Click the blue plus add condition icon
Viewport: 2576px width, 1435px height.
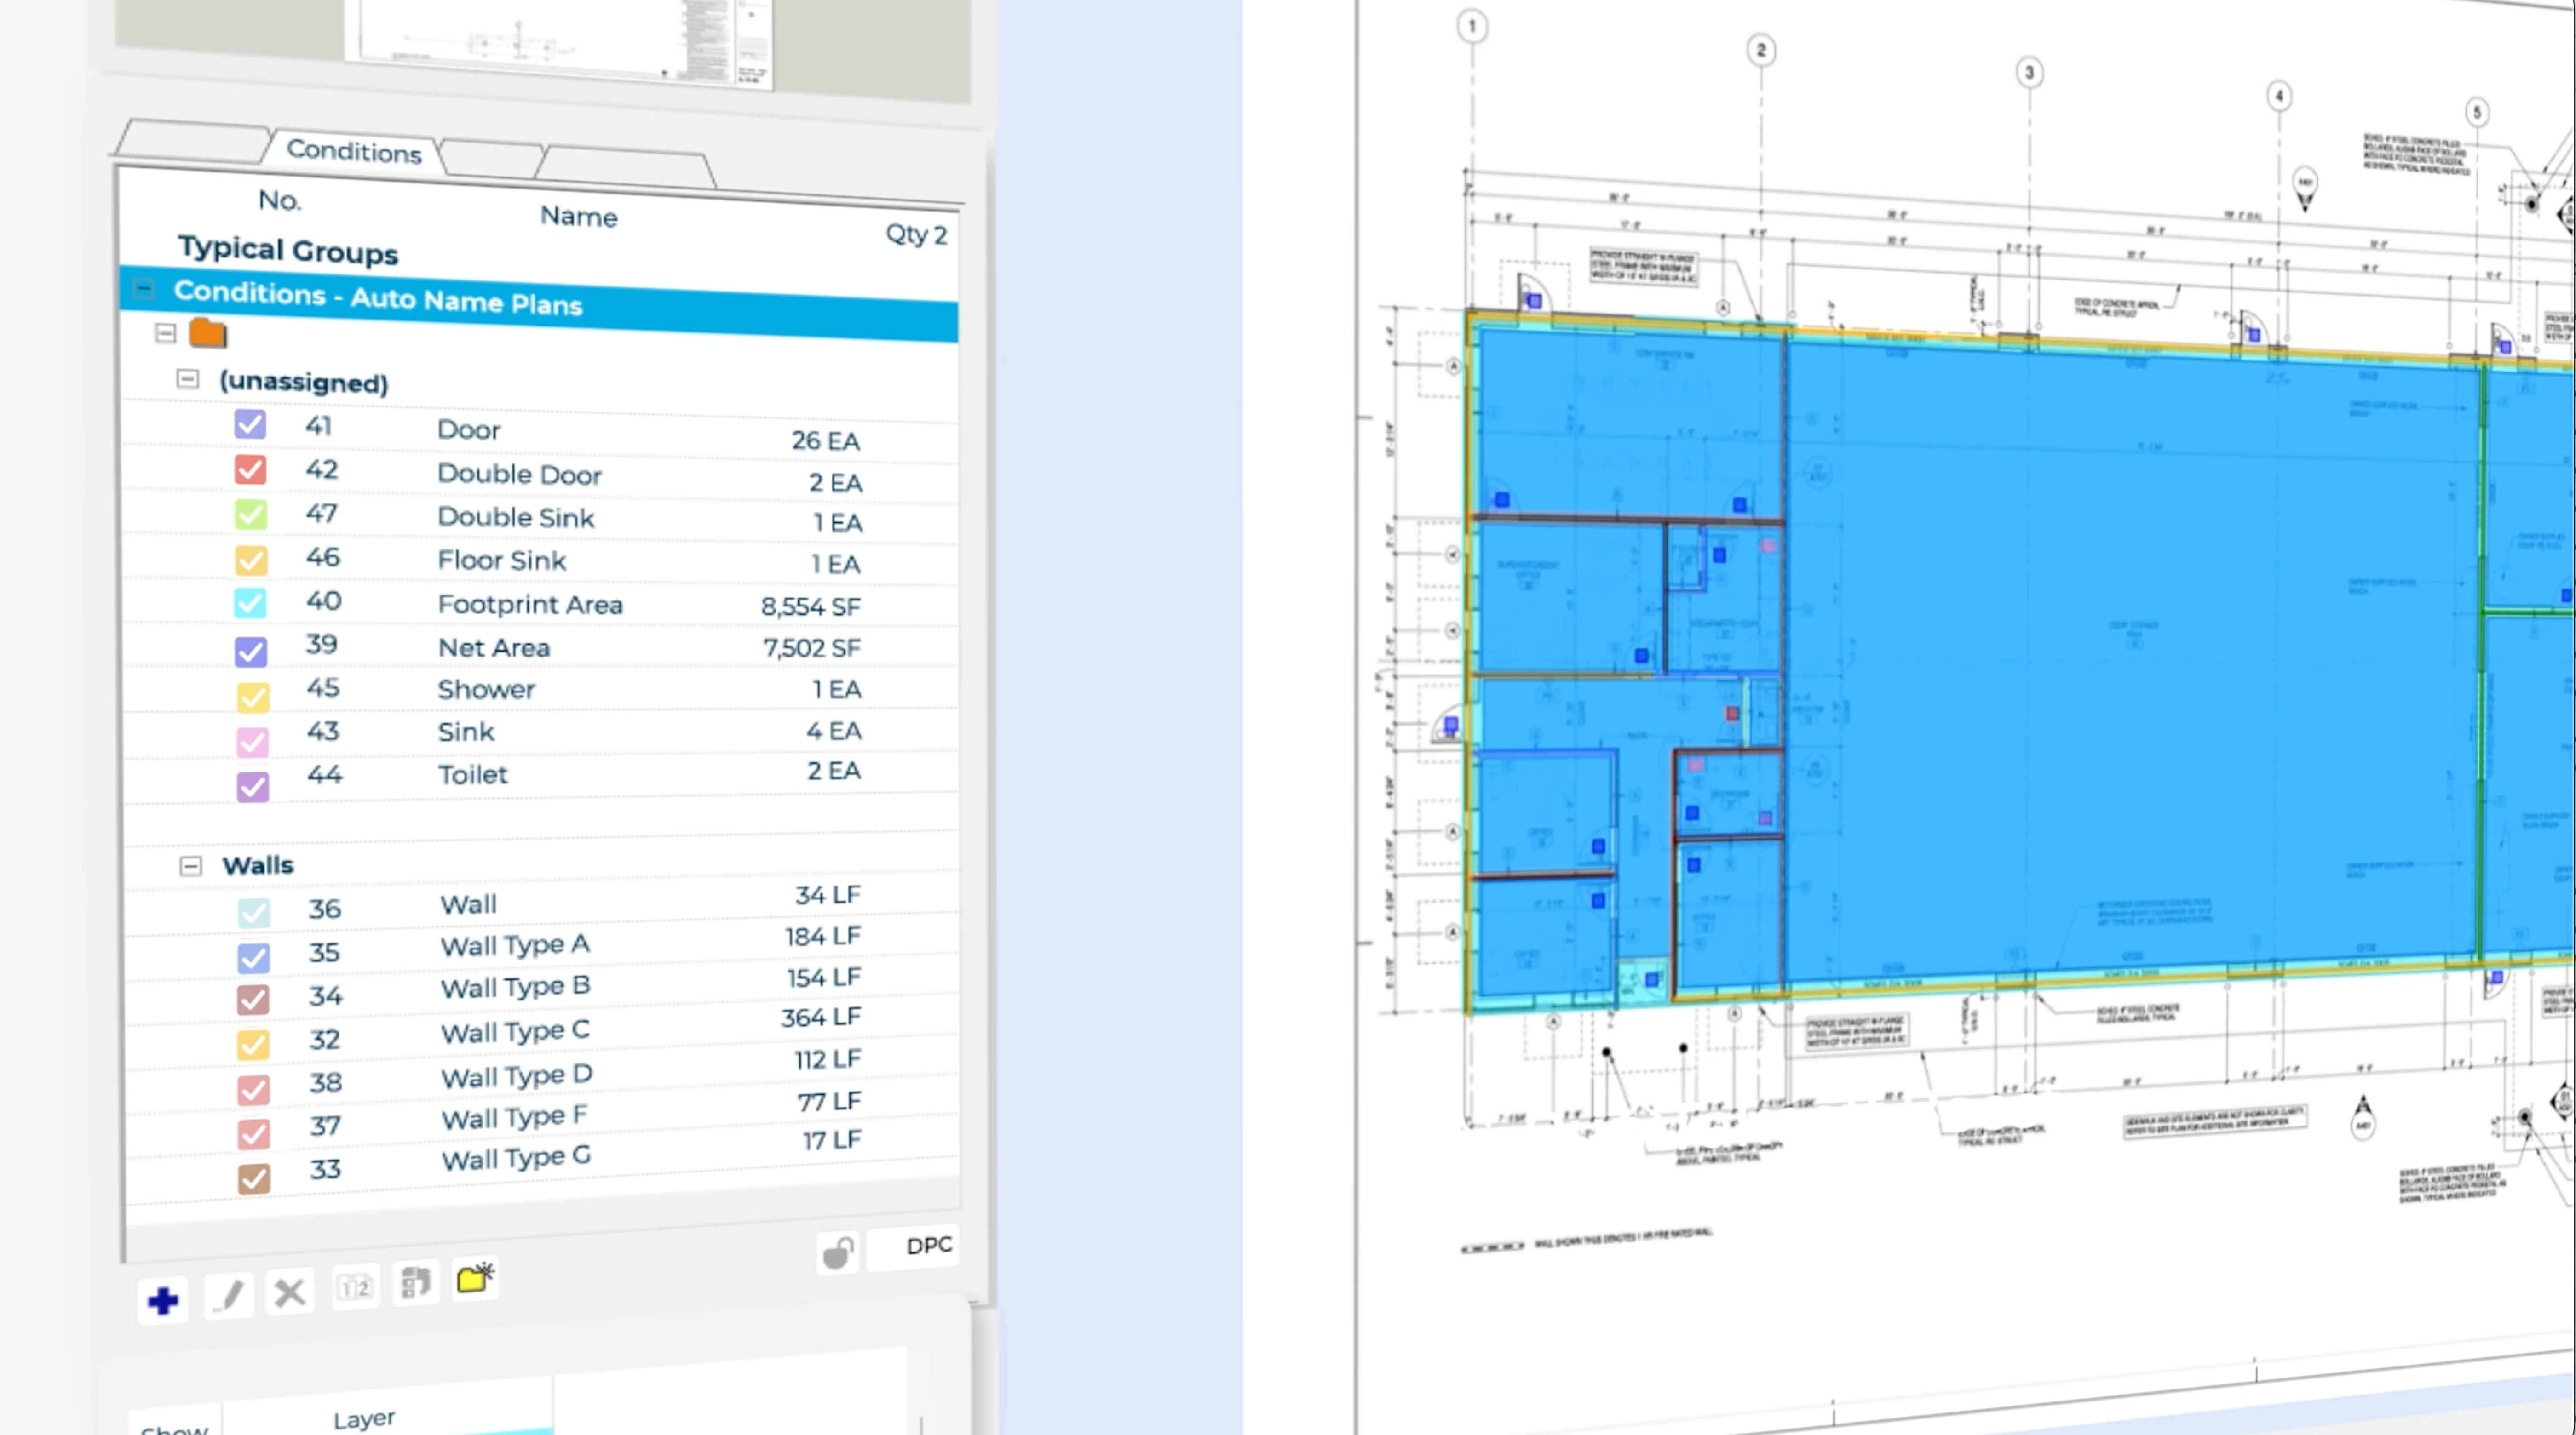(162, 1300)
